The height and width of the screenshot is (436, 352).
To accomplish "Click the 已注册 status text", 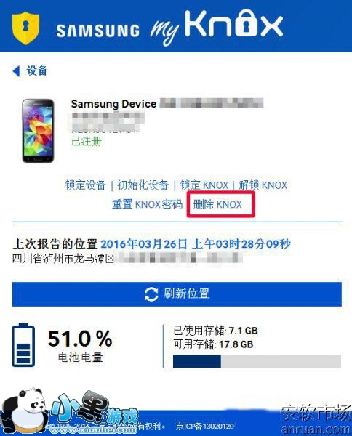I will (87, 141).
